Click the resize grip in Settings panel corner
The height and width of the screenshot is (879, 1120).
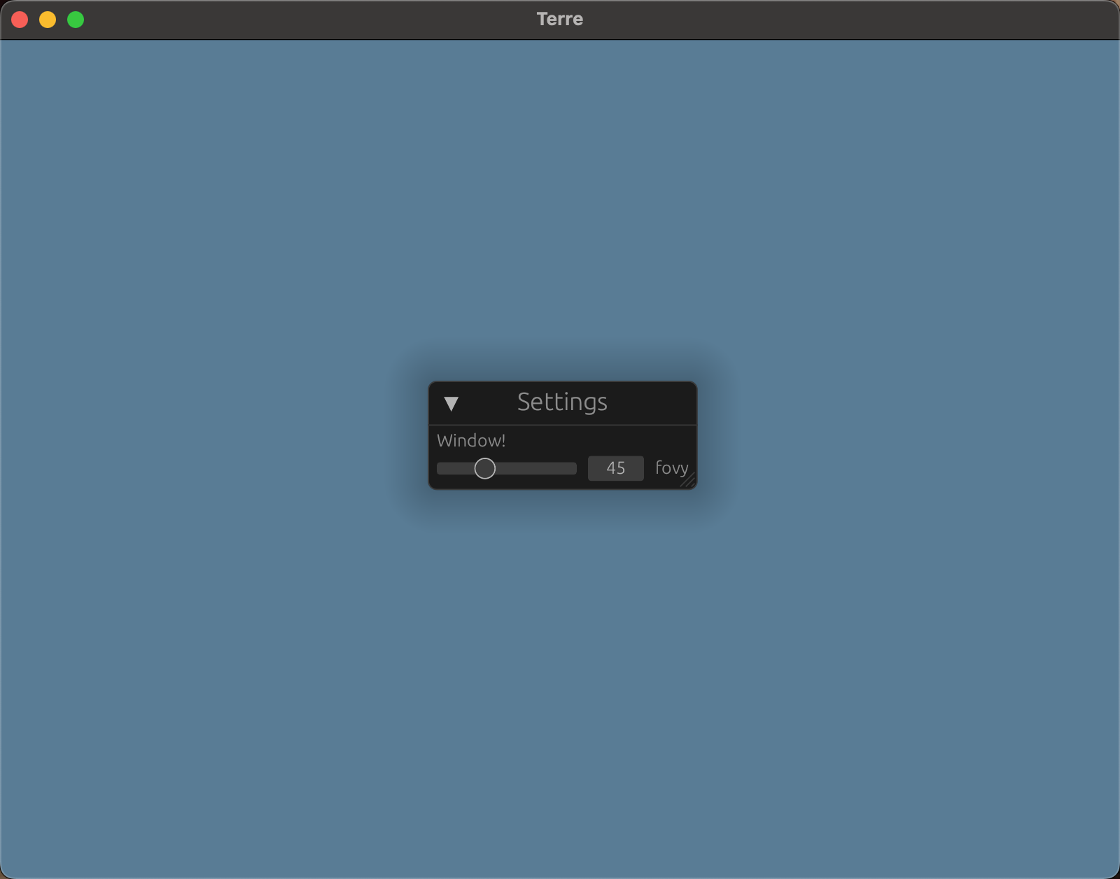[x=689, y=481]
